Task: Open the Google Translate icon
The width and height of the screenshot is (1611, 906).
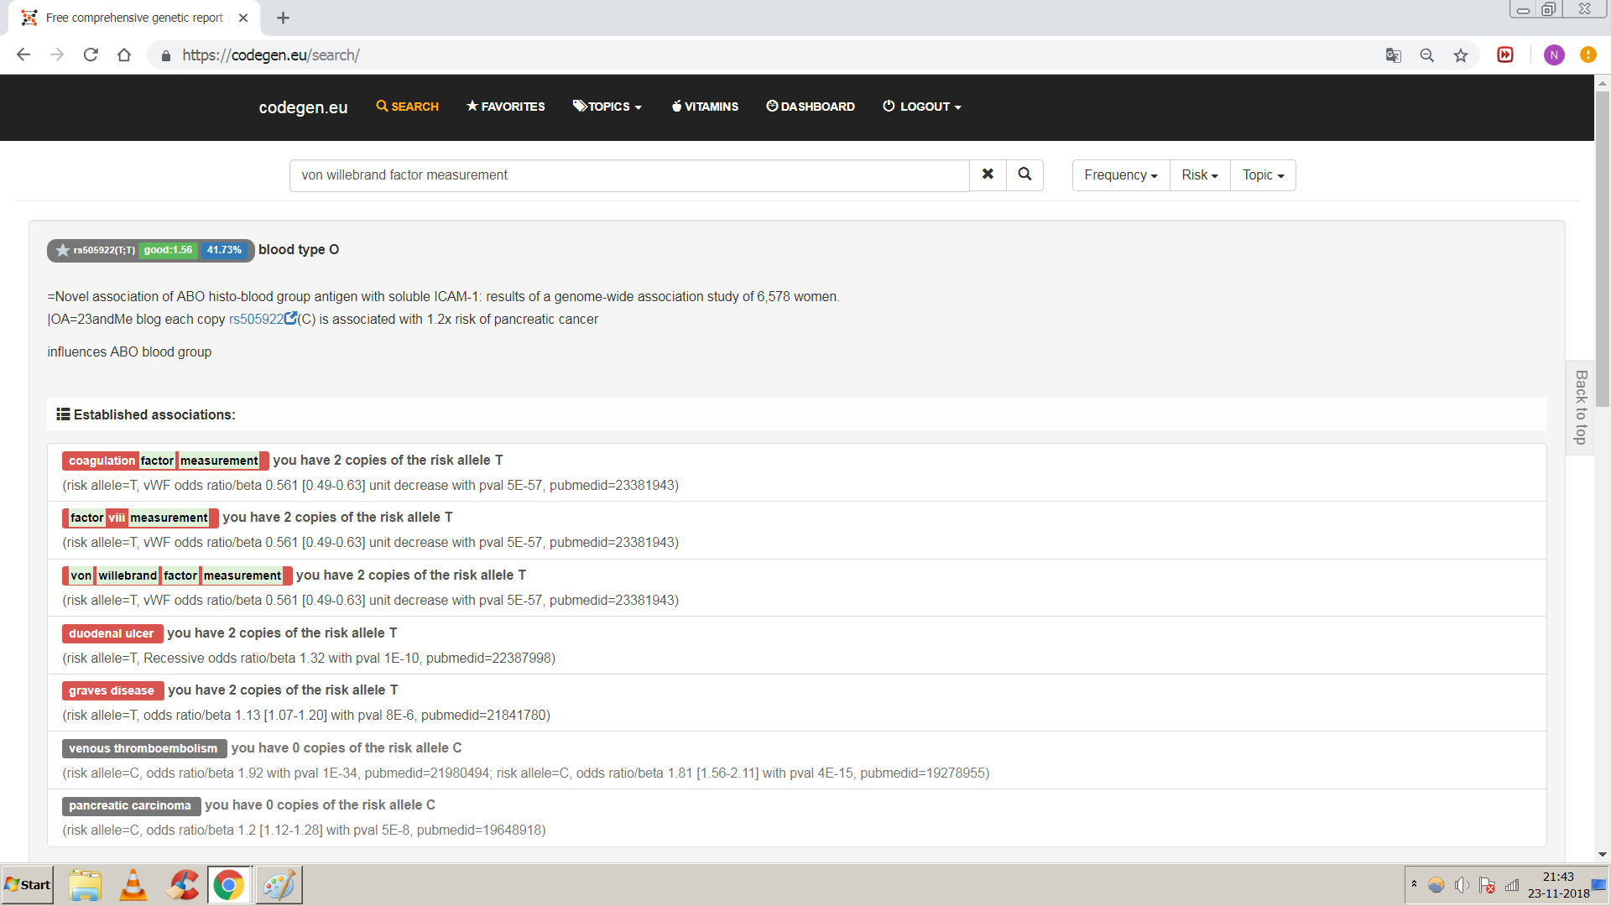Action: coord(1393,55)
